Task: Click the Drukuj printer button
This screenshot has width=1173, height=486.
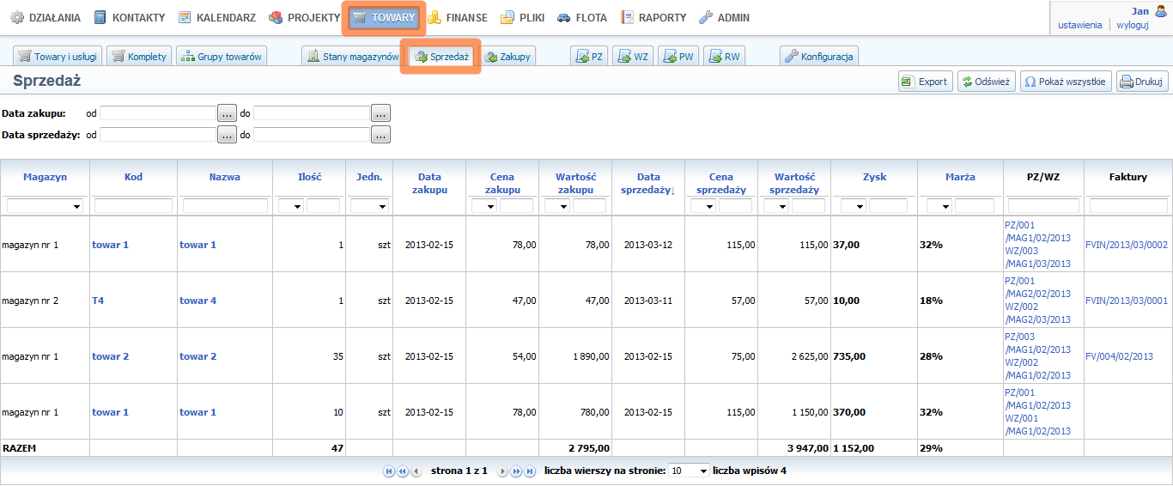Action: (1141, 82)
